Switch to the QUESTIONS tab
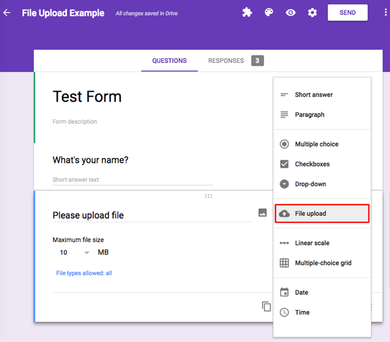Viewport: 390px width, 342px height. (169, 60)
